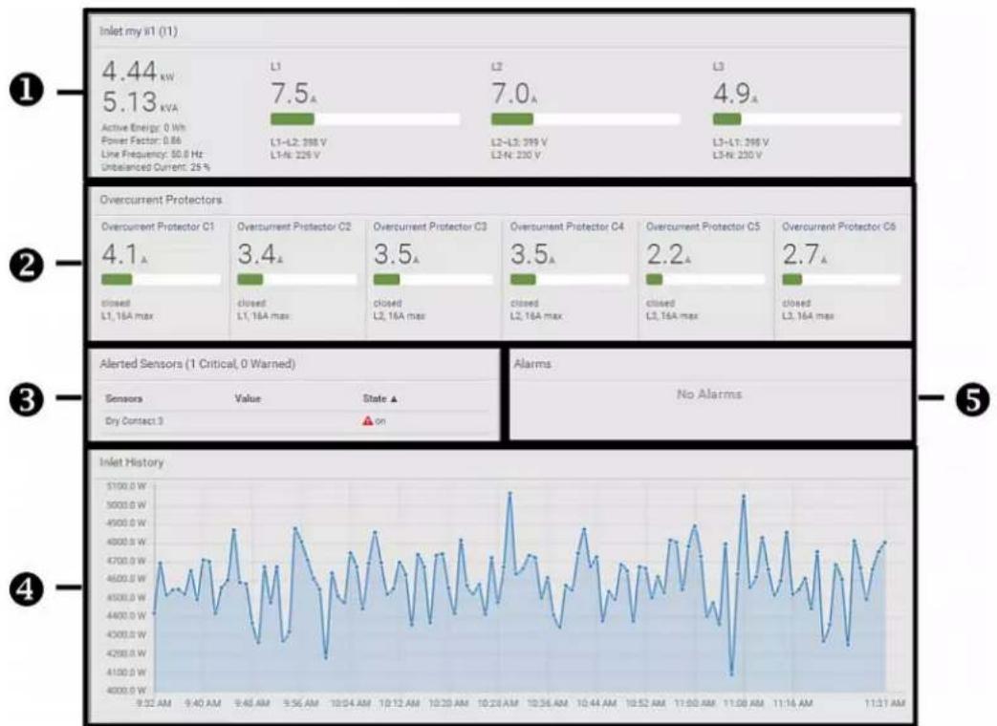
Task: Click the 3.4 A value of protector C2
Action: point(261,255)
